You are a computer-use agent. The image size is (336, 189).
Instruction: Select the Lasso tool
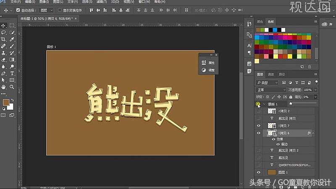[x=3, y=33]
